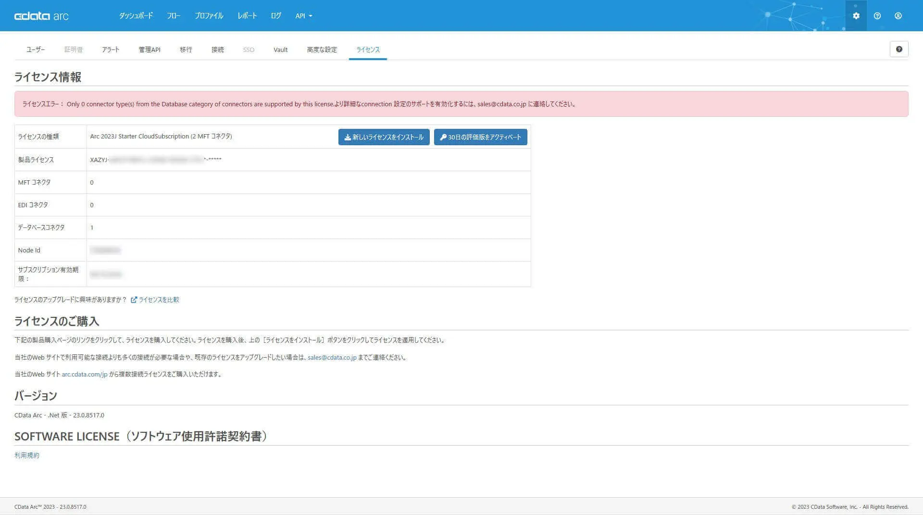
Task: Click the license type value Arc 2023J Starter
Action: point(161,136)
